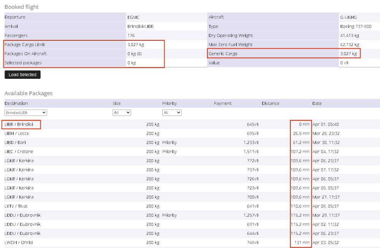Open the Brindisi/LIBR destination filter dropdown
The height and width of the screenshot is (248, 380).
point(25,113)
